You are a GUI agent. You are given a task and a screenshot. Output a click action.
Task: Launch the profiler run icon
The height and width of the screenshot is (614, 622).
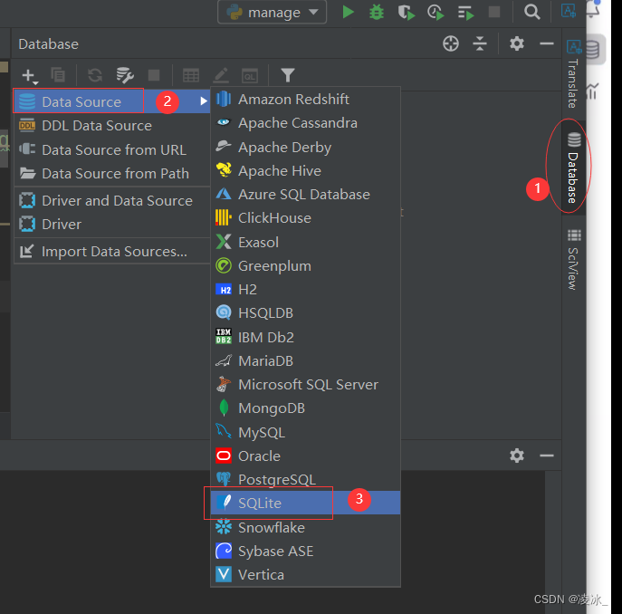point(435,13)
